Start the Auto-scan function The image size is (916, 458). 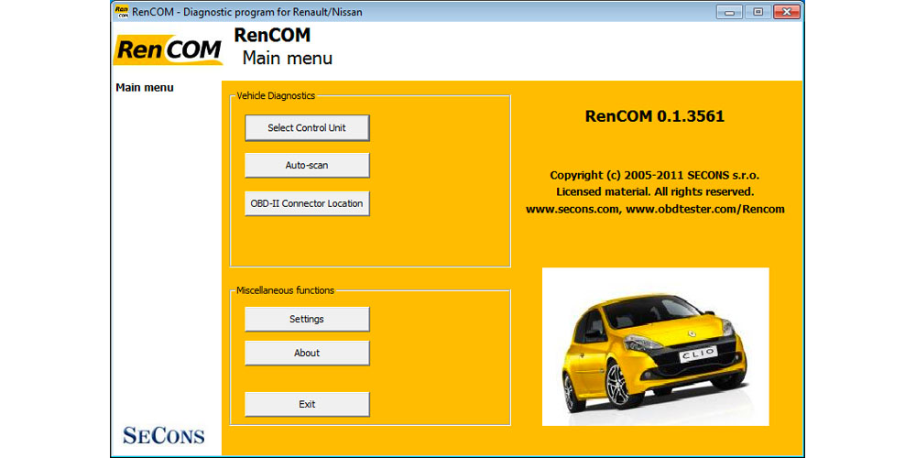307,166
